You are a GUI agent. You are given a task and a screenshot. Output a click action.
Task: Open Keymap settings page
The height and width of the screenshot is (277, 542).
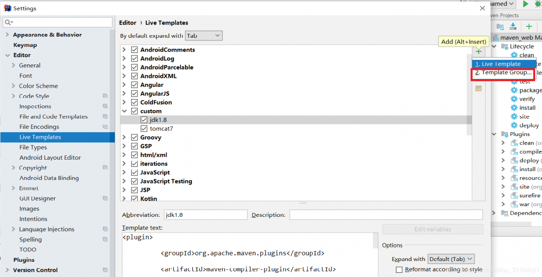(x=25, y=45)
